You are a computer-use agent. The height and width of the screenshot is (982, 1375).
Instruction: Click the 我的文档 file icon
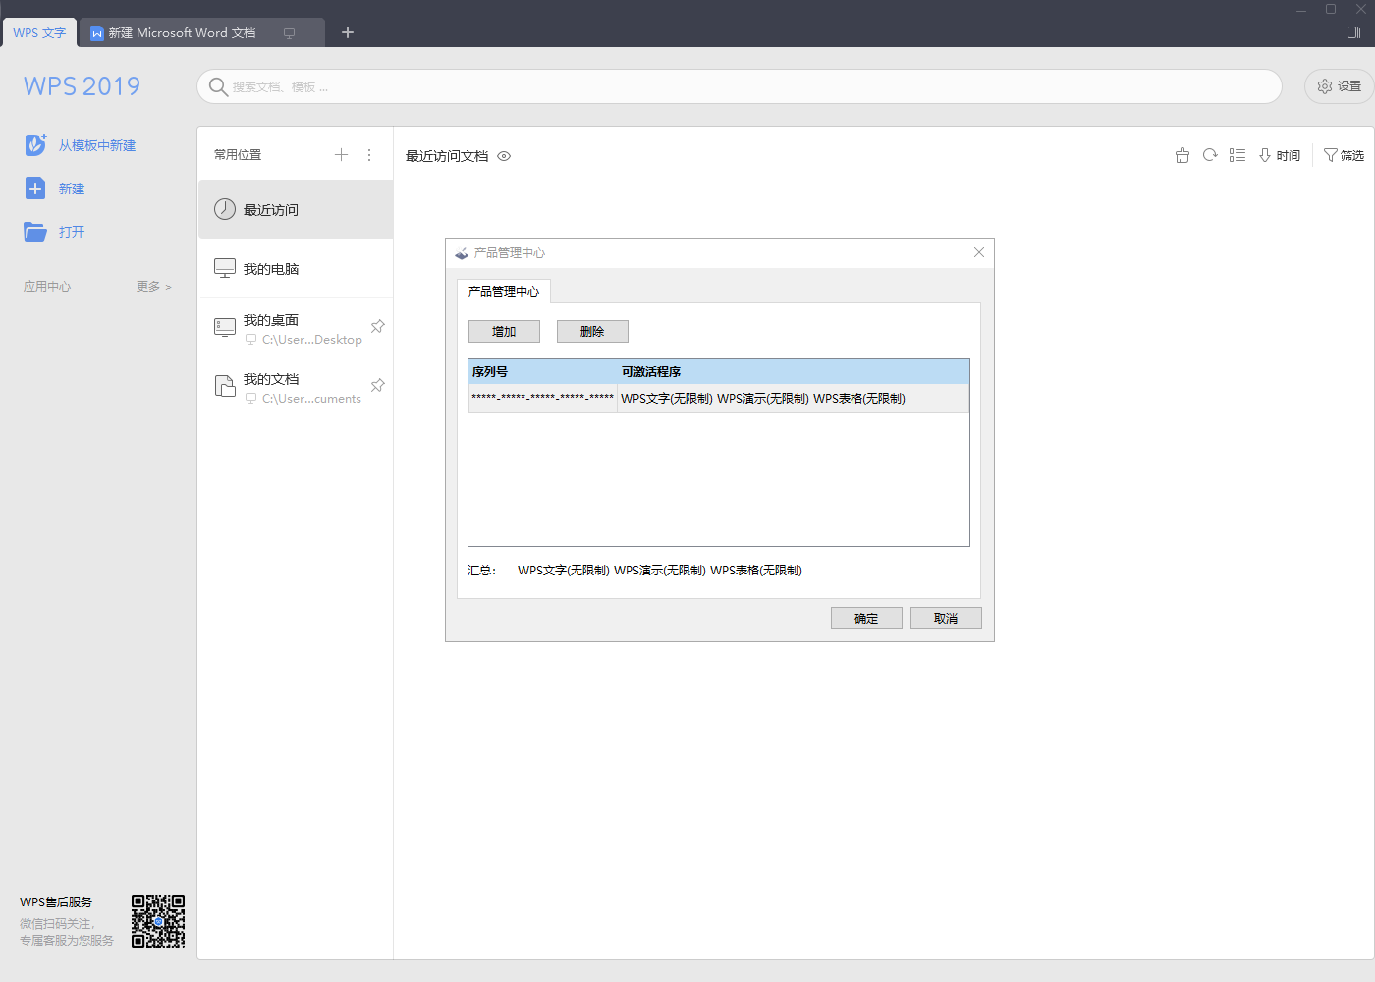point(225,386)
